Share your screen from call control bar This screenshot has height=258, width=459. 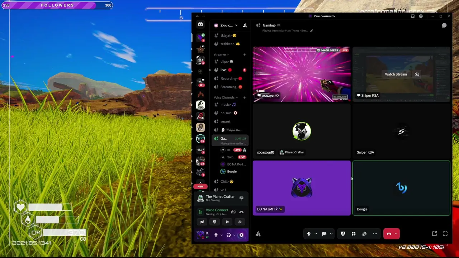(x=343, y=234)
